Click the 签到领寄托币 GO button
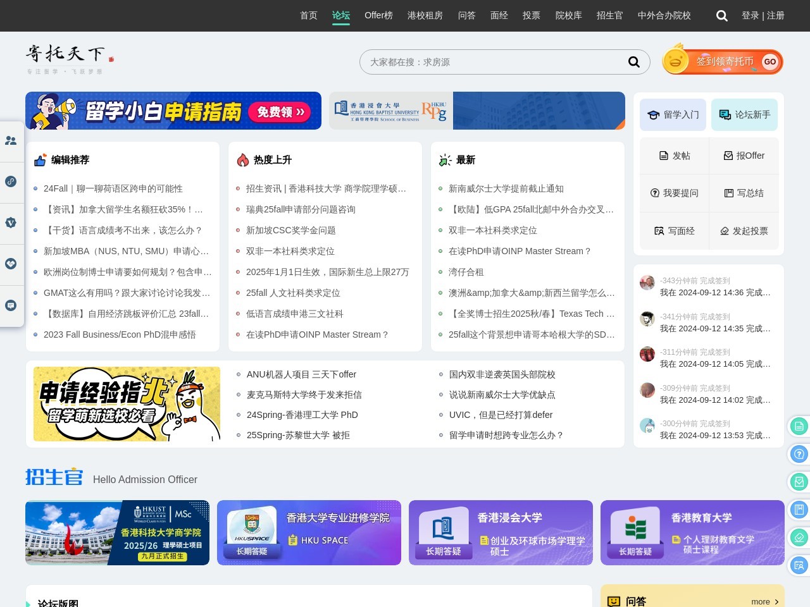The width and height of the screenshot is (810, 607). [769, 62]
